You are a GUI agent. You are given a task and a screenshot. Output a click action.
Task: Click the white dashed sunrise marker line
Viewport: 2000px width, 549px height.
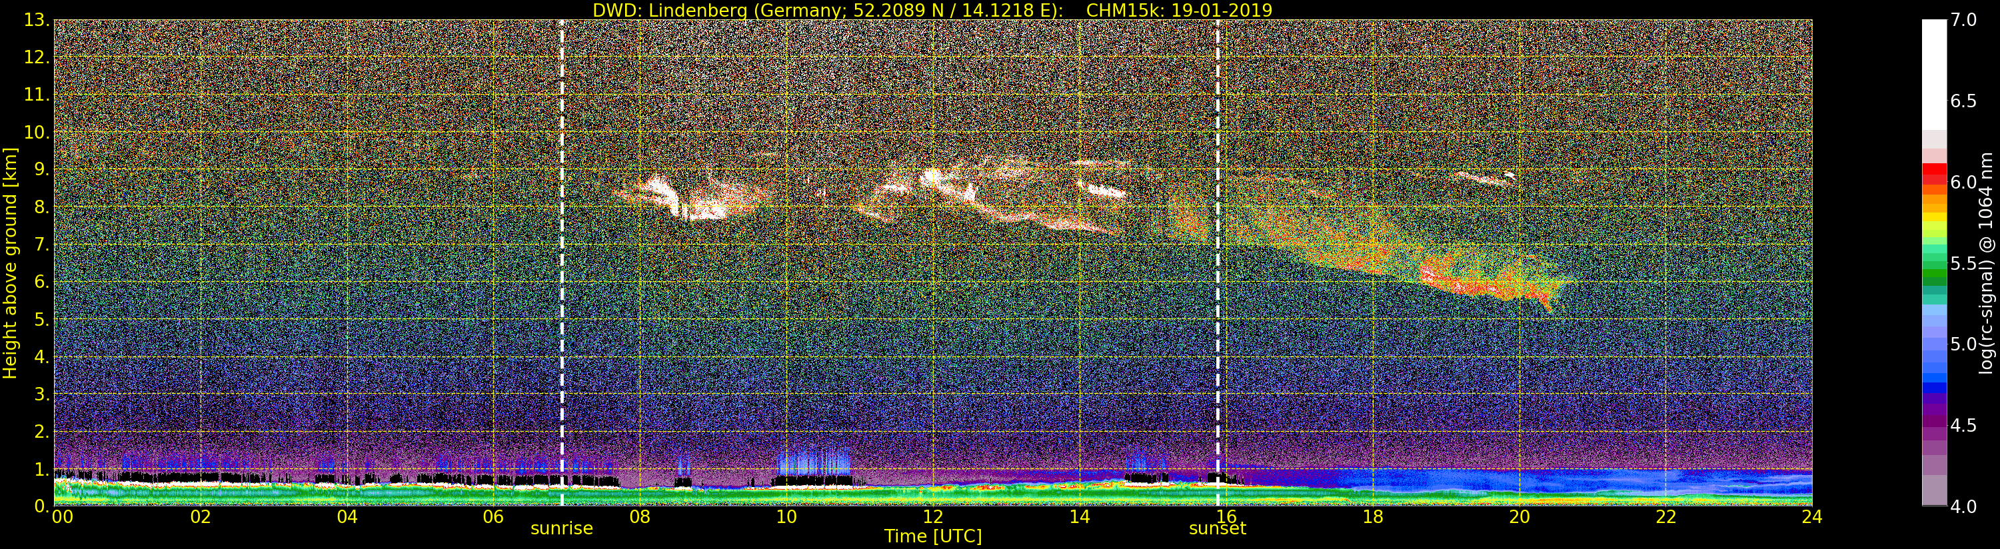(x=561, y=263)
